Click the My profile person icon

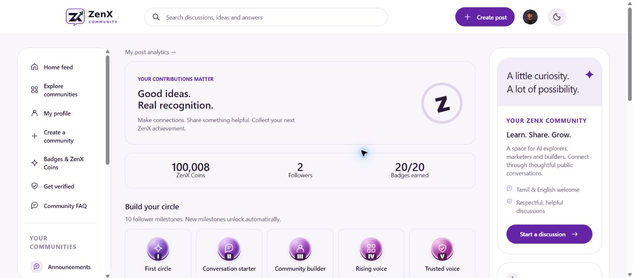35,113
